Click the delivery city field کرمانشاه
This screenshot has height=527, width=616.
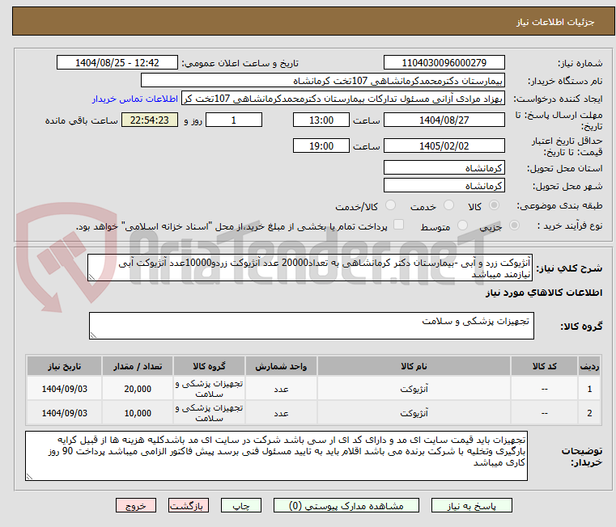444,186
